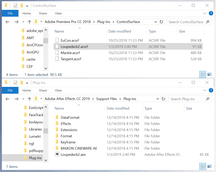This screenshot has width=216, height=172.
Task: Click New folder quick access icon in ControlSurface window
Action: 22,5
